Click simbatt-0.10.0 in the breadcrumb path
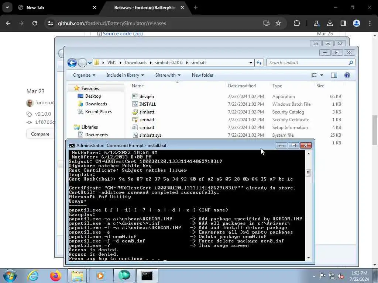The width and height of the screenshot is (378, 283). point(169,63)
